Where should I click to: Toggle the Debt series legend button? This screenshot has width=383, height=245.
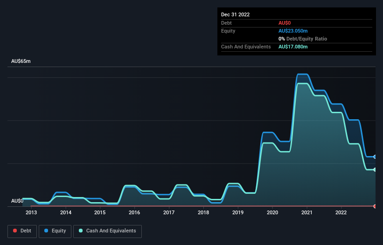click(x=22, y=231)
